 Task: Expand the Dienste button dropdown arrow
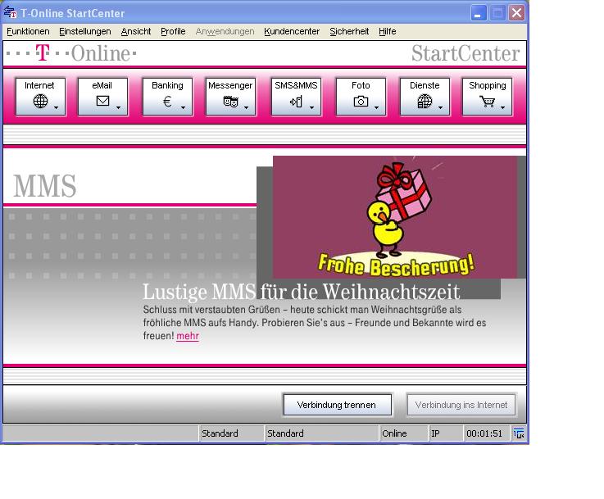[441, 108]
